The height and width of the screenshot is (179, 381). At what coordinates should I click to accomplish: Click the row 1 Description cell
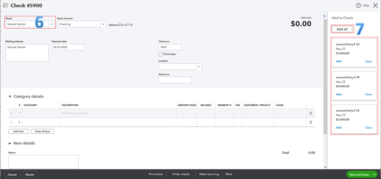tap(118, 113)
